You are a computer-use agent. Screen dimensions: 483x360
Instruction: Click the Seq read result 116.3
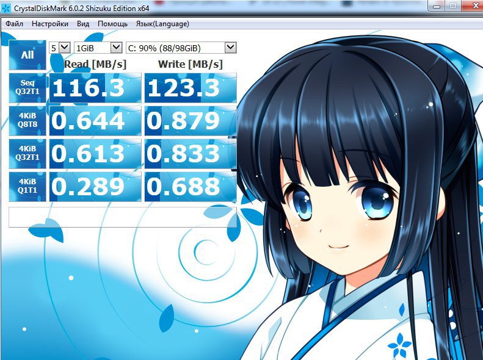95,88
